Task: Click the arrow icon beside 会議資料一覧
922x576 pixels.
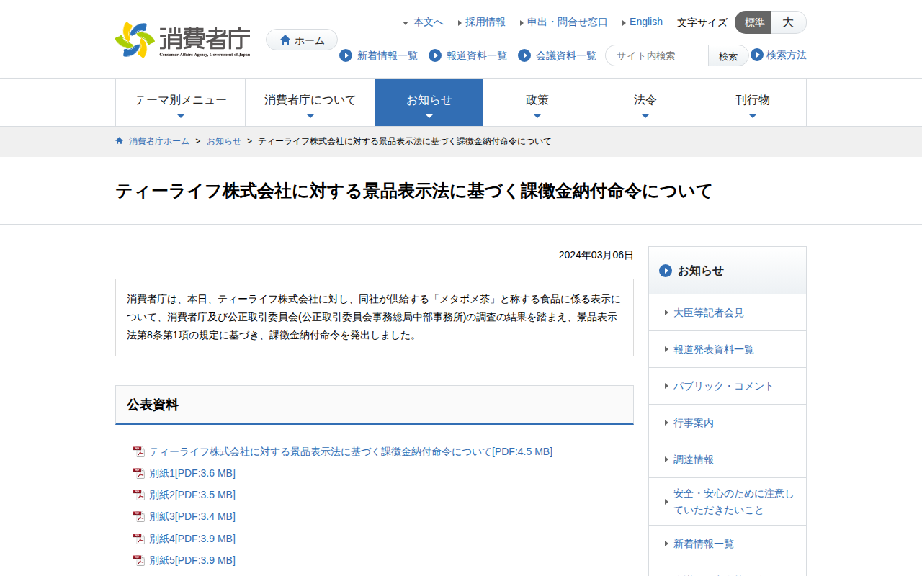Action: (524, 55)
